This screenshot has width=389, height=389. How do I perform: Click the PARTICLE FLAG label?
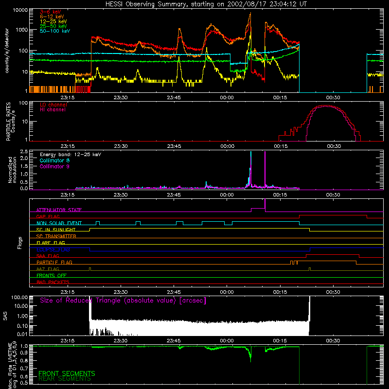[54, 262]
